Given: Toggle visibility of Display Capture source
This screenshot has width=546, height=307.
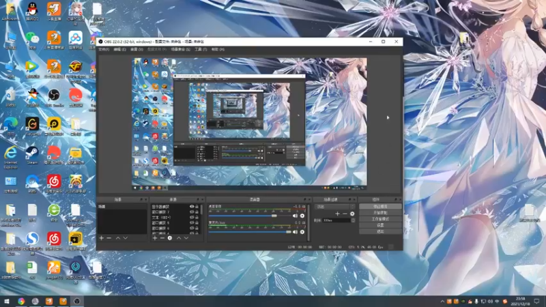Looking at the screenshot, I should coord(192,207).
